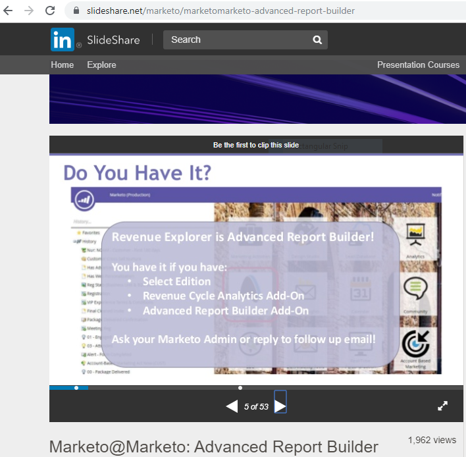Click the purple banner advertisement image
Screen dimensions: 466x457
tap(257, 99)
